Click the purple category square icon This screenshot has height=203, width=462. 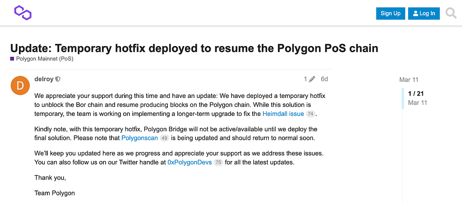click(x=12, y=59)
